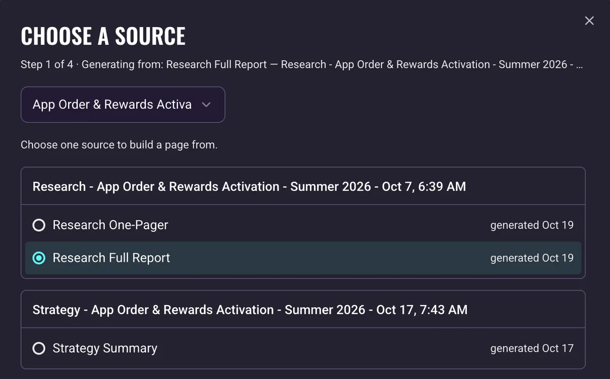Close the Choose a Source dialog
Viewport: 610px width, 379px height.
tap(589, 21)
